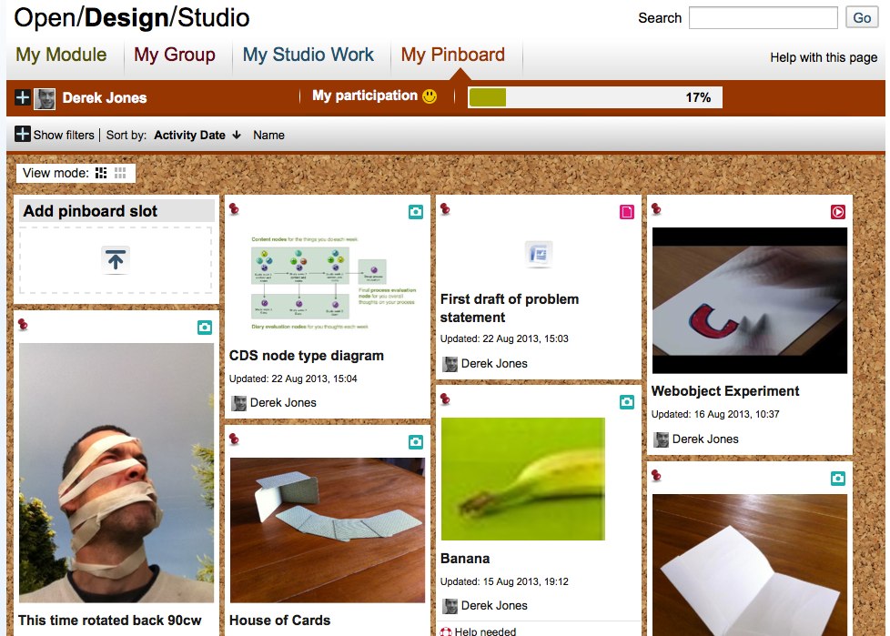890x636 pixels.
Task: Switch to the large-tile view mode
Action: 101,173
